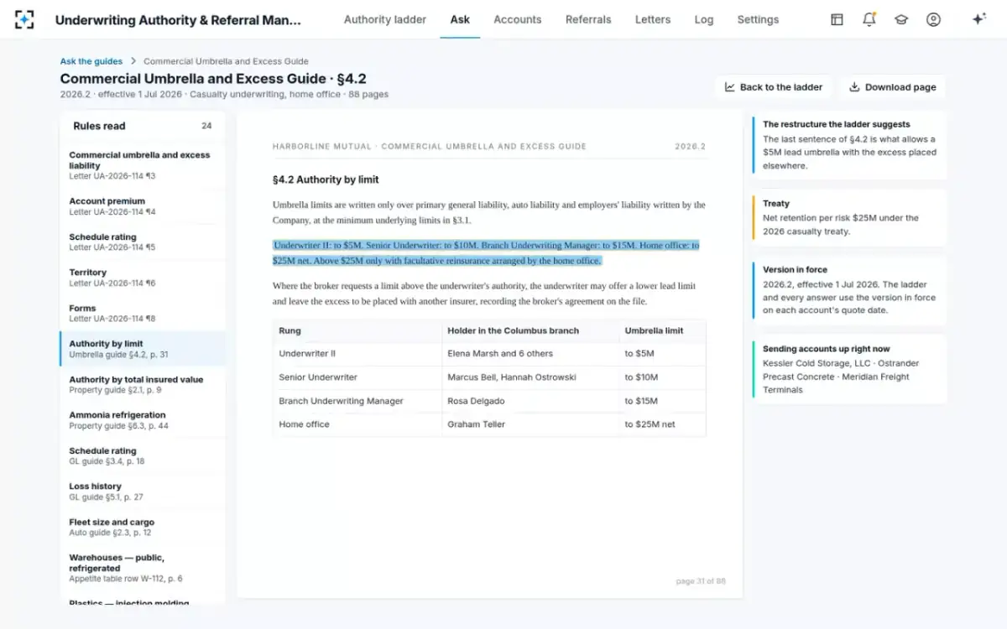Viewport: 1007px width, 629px height.
Task: Click the to $15M limit cell
Action: (663, 401)
